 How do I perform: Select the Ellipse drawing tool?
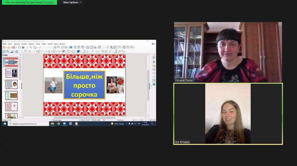[x=30, y=51]
